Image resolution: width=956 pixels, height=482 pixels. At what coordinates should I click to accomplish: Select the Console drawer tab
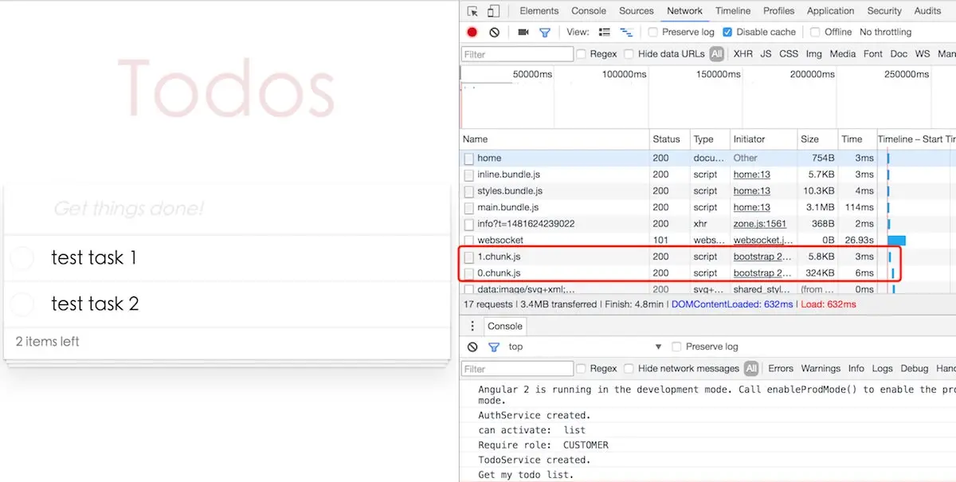click(505, 326)
